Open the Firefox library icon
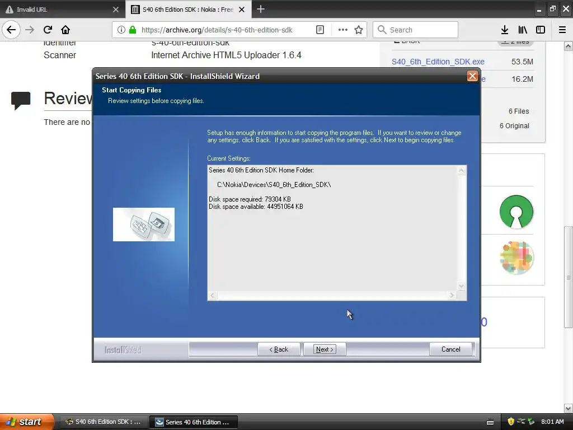This screenshot has width=573, height=430. (523, 30)
